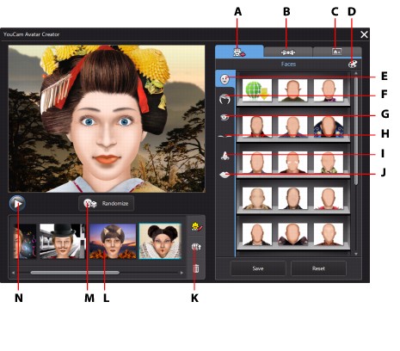Choose the download more faces globe thumbnail
The height and width of the screenshot is (351, 400).
click(x=257, y=90)
